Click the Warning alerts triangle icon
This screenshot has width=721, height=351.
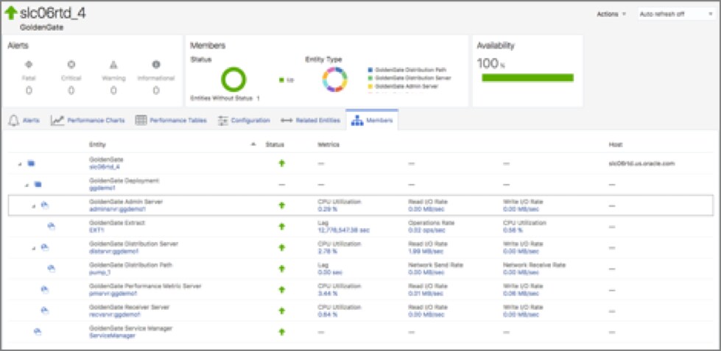click(x=113, y=64)
